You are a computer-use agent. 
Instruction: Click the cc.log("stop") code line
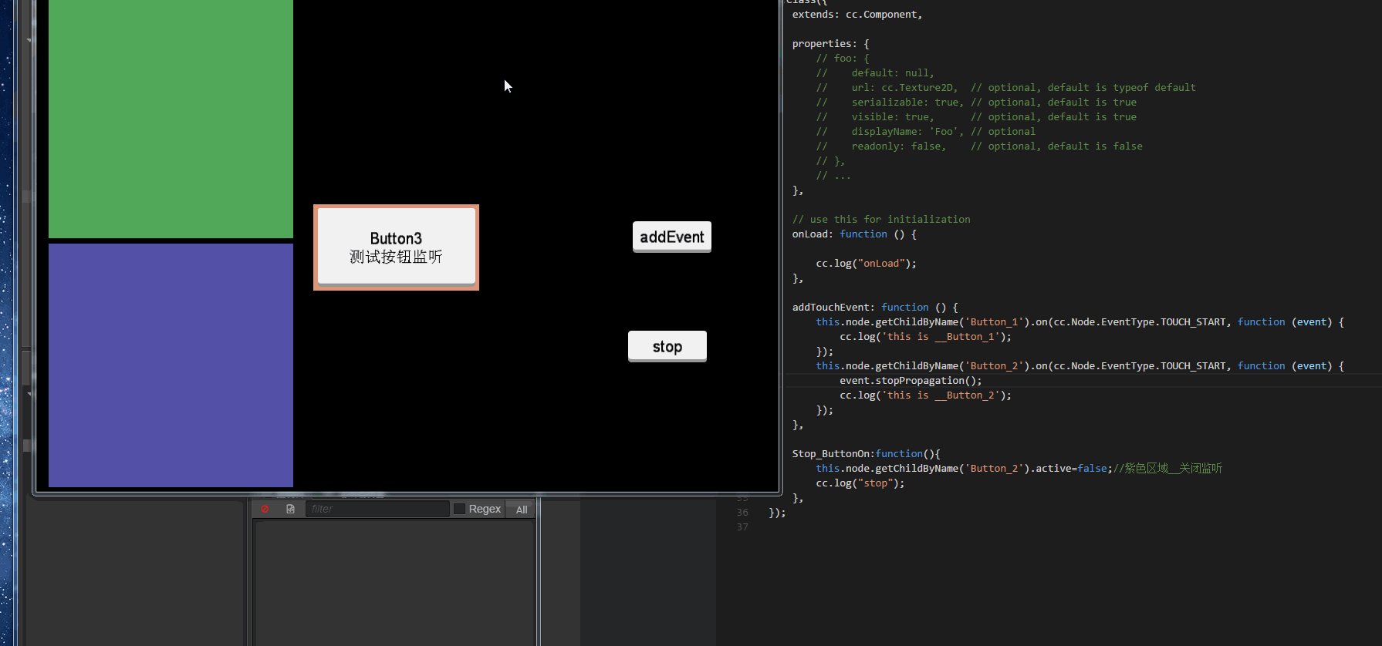(860, 483)
